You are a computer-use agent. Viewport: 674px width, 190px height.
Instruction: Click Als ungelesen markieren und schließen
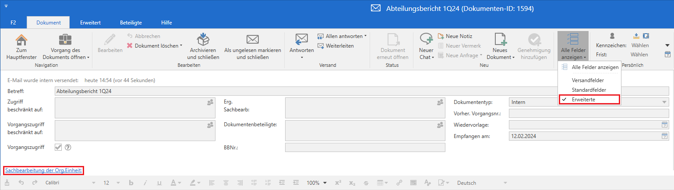point(252,40)
